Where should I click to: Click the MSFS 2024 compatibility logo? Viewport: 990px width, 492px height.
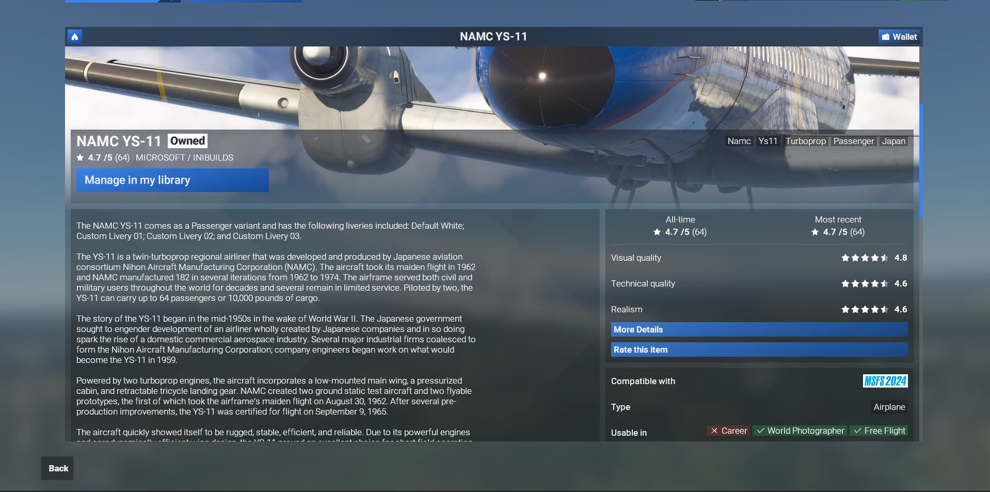coord(885,381)
